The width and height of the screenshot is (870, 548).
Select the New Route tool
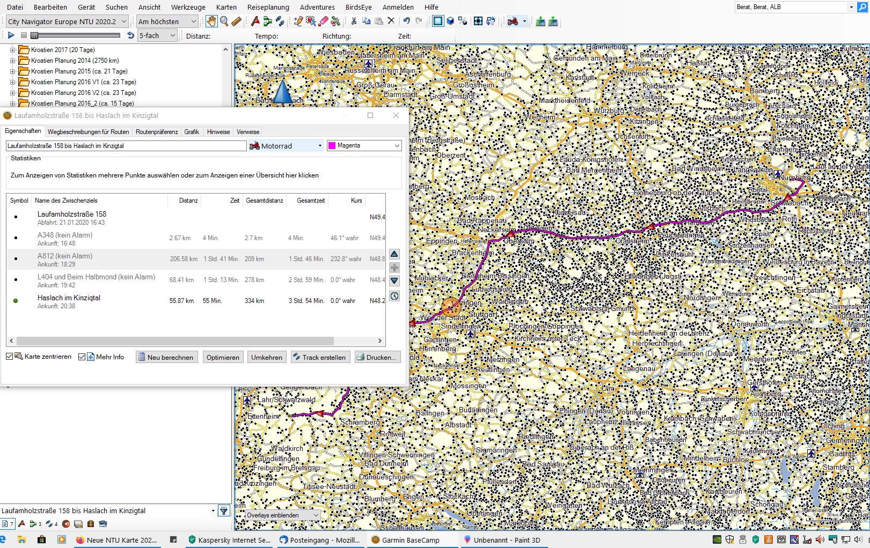coord(267,21)
